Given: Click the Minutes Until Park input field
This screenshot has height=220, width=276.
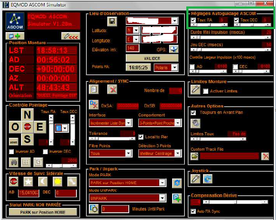Looking at the screenshot, I should pyautogui.click(x=115, y=209).
